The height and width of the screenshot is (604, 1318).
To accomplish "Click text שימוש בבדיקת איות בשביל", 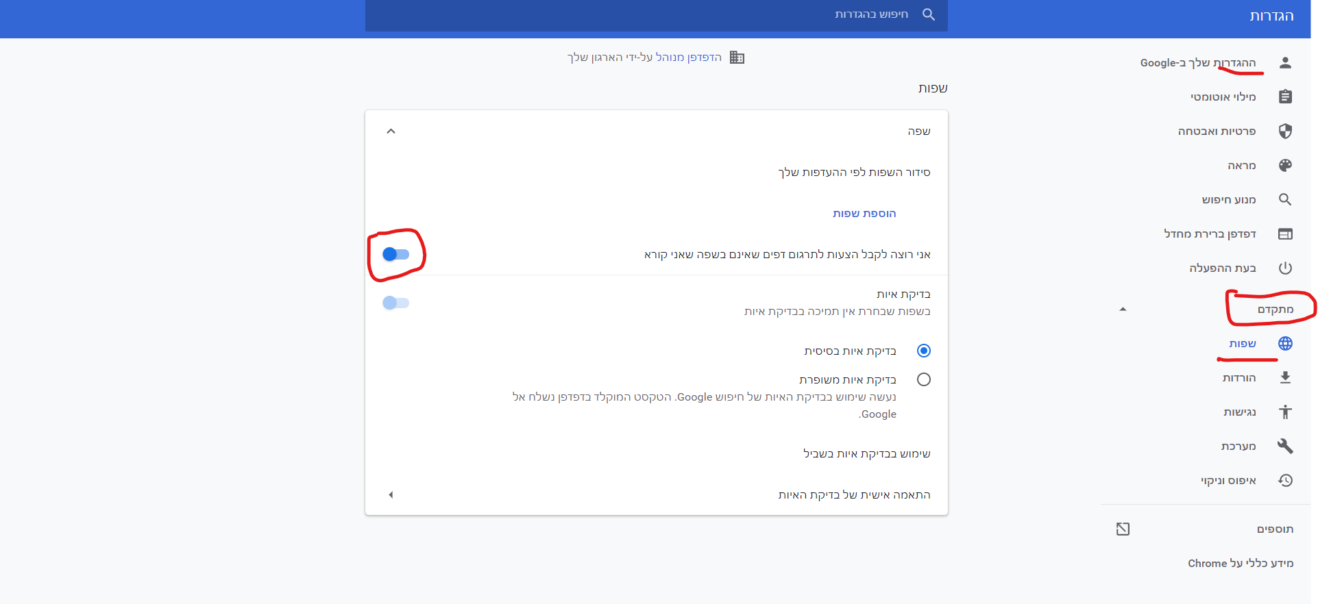I will tap(867, 453).
